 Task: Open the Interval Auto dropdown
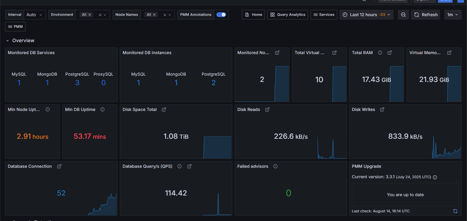click(x=34, y=15)
